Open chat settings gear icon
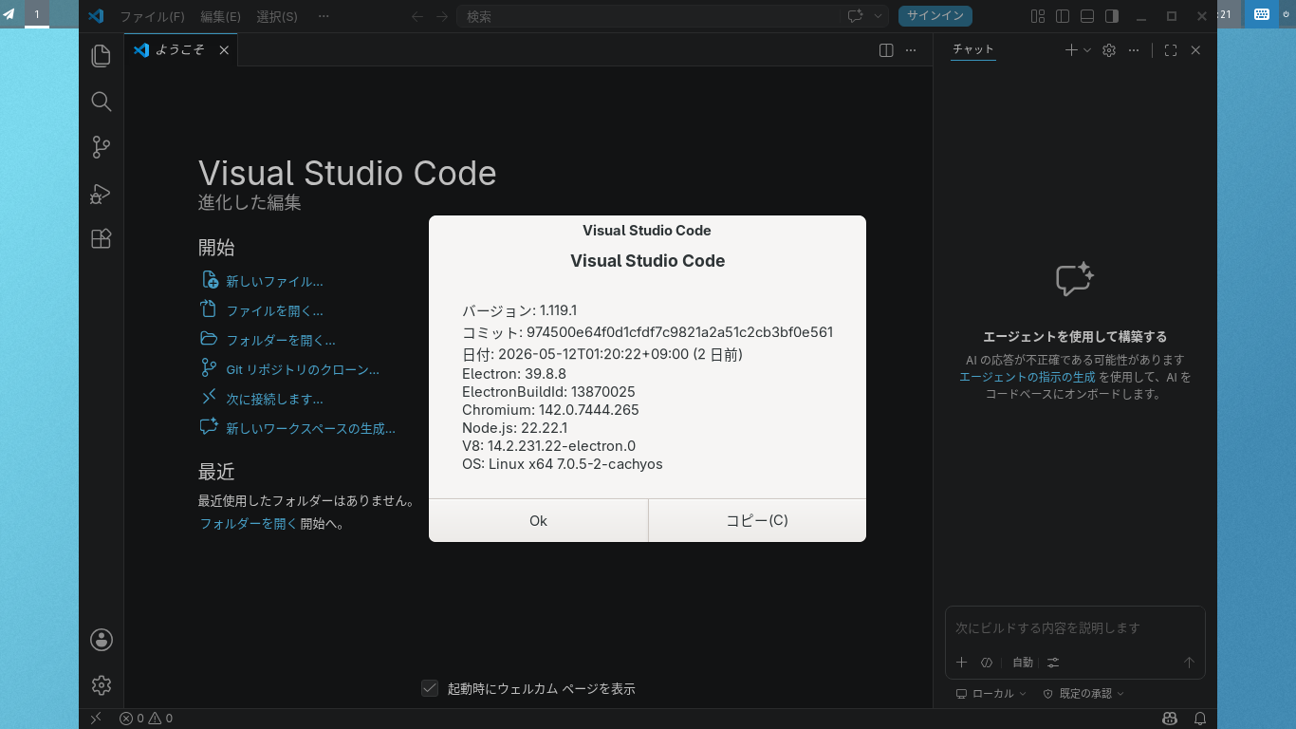The width and height of the screenshot is (1296, 729). click(1109, 50)
